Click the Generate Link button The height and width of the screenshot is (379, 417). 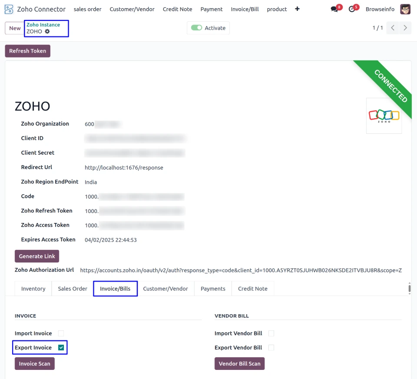coord(37,256)
